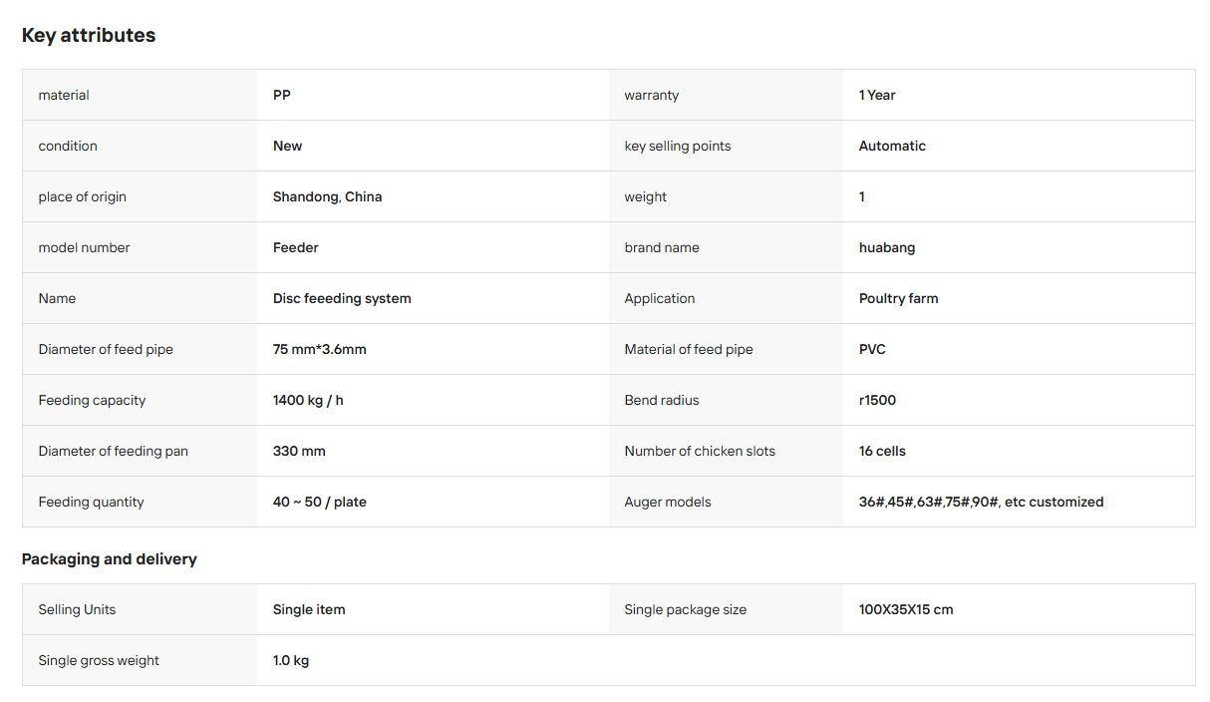Click the r1500 bend radius value
This screenshot has width=1210, height=702.
click(x=877, y=400)
